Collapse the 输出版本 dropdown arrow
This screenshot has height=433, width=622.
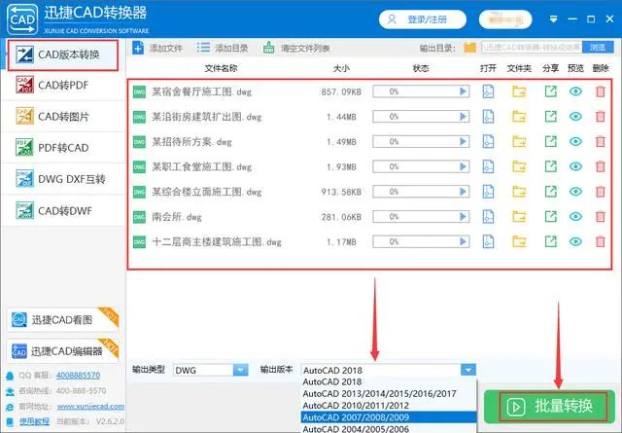point(468,370)
